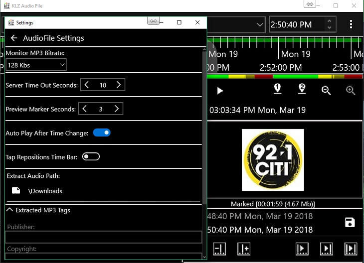Click the Marked [00:01:59 (4.67 Mb)] text

pos(273,204)
